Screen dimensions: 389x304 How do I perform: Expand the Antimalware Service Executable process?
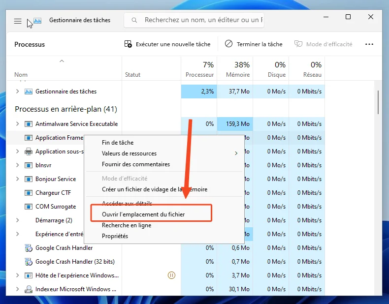[17, 123]
